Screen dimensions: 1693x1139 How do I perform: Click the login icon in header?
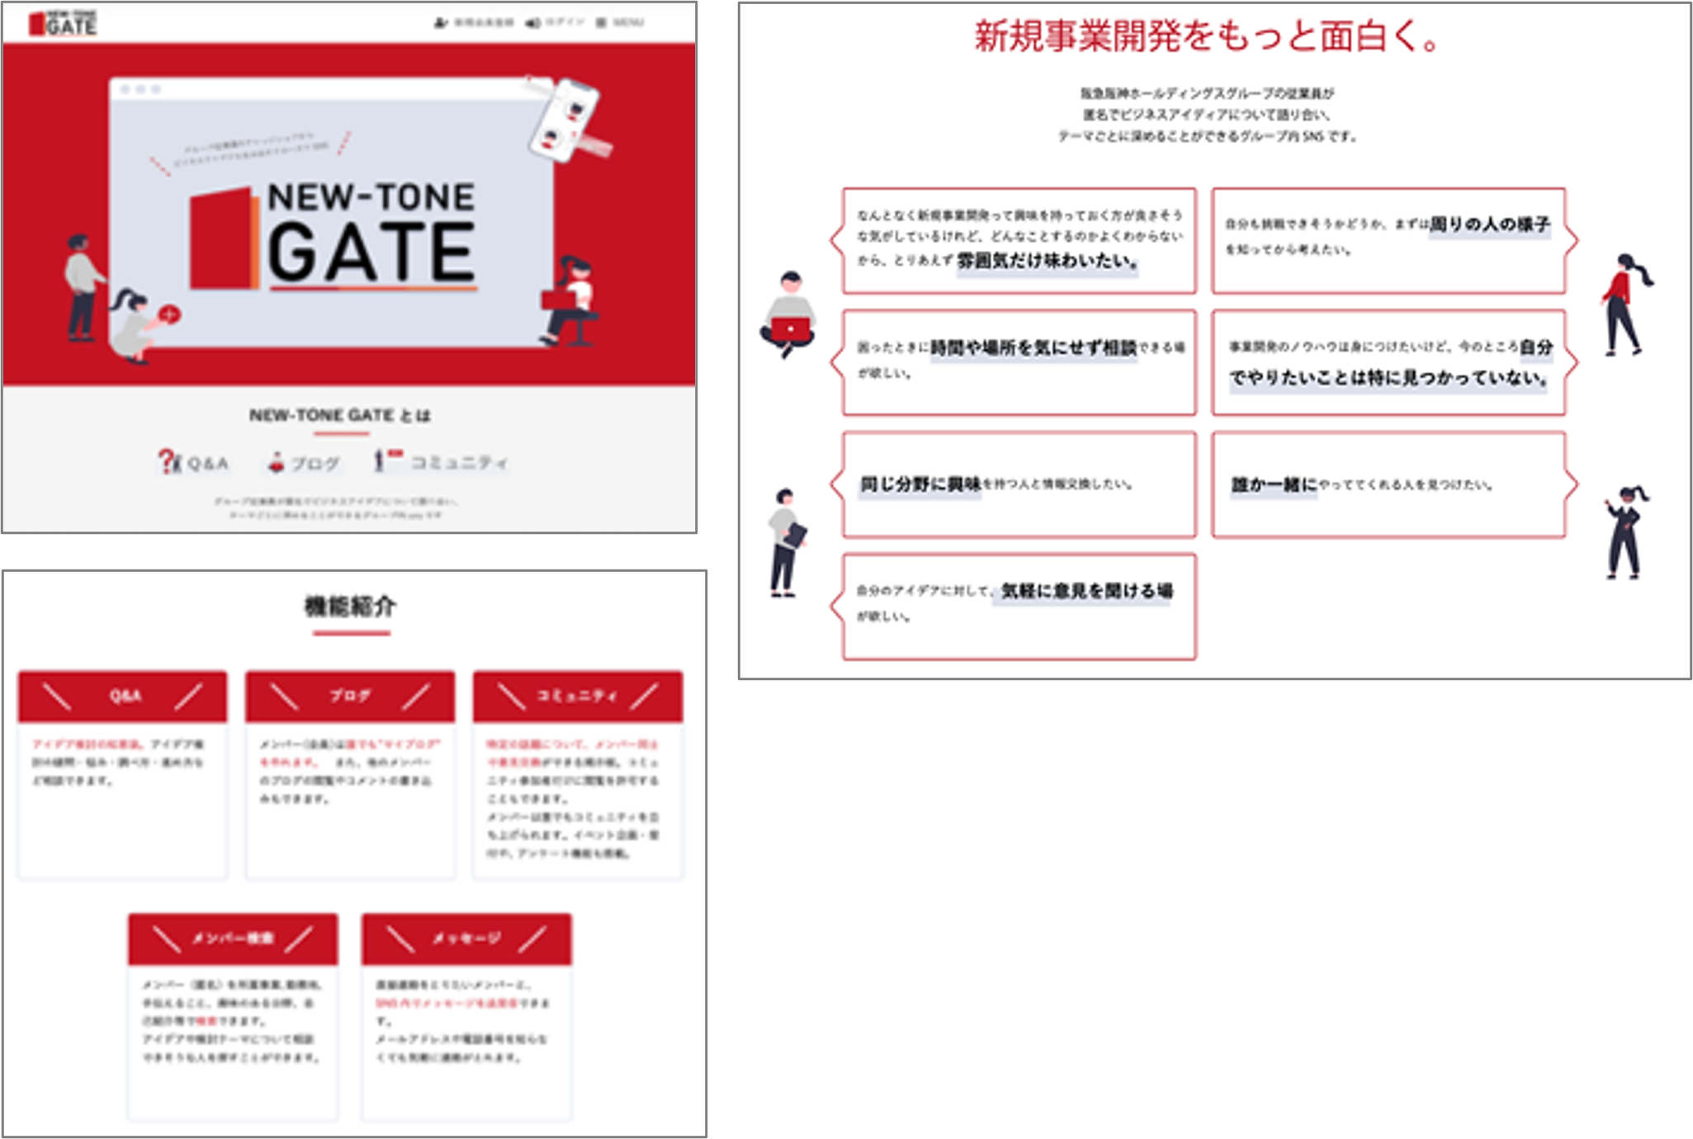click(533, 23)
